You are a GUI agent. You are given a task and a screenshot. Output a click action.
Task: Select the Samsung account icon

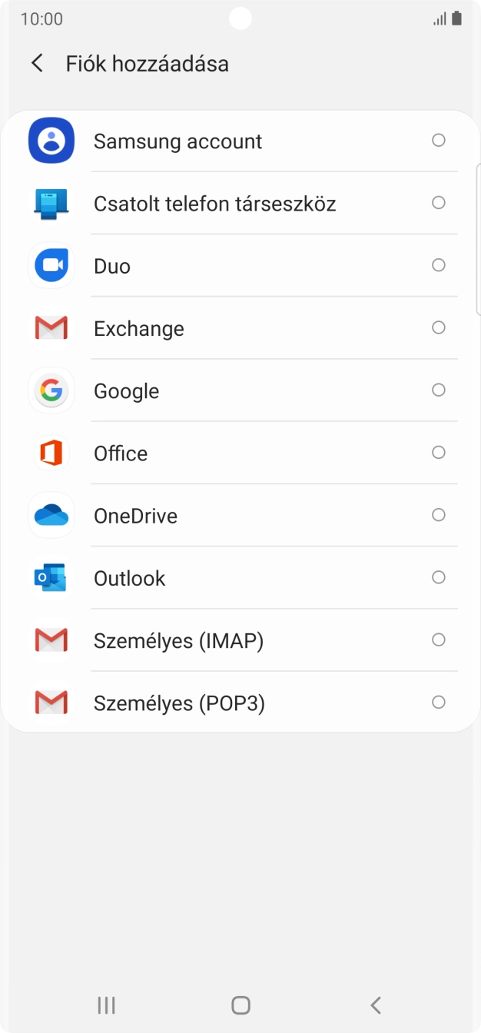[51, 141]
